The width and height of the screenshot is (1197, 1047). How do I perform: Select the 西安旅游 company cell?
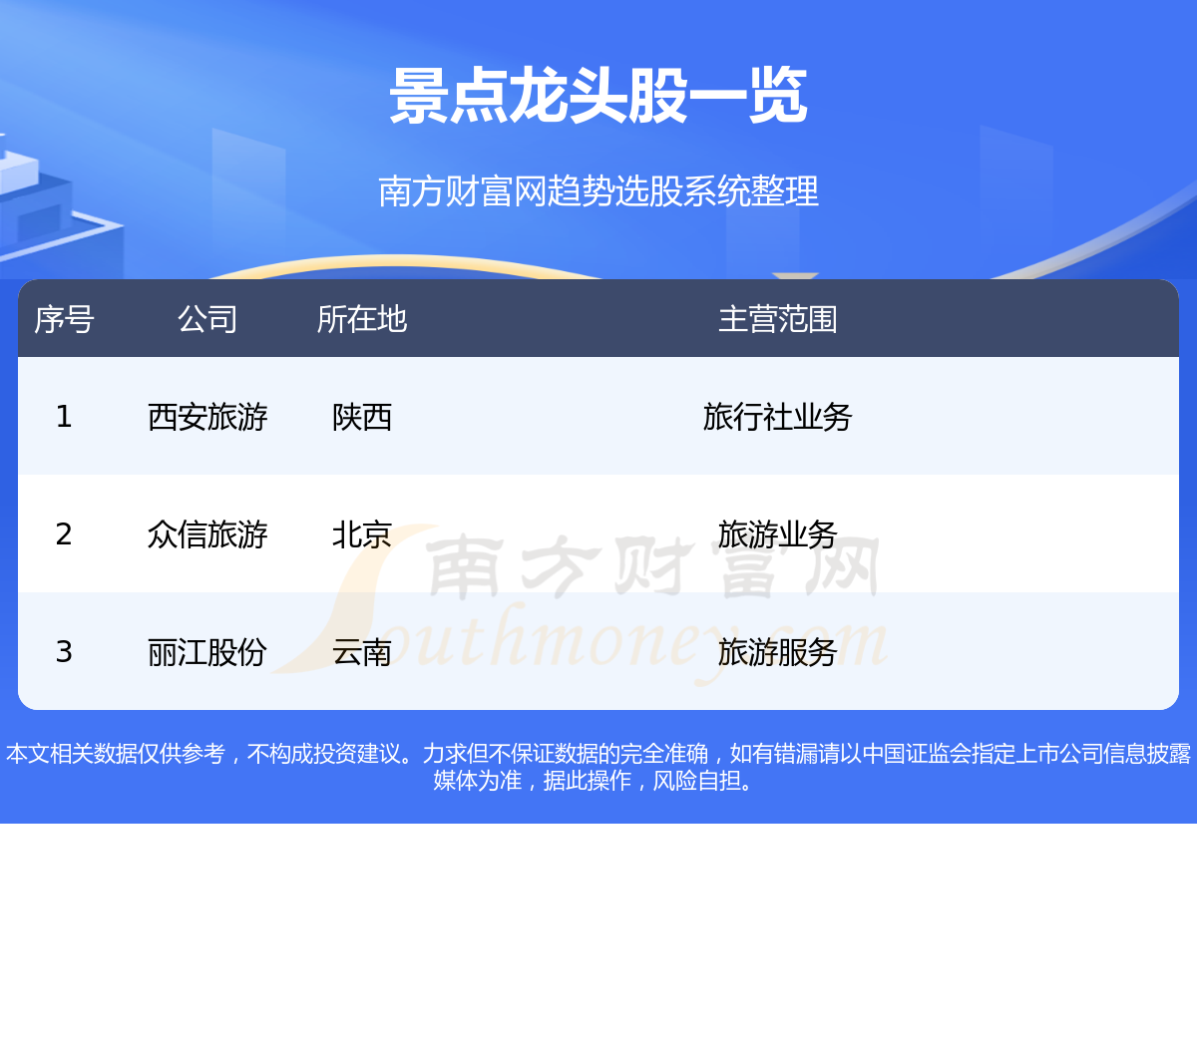click(207, 416)
